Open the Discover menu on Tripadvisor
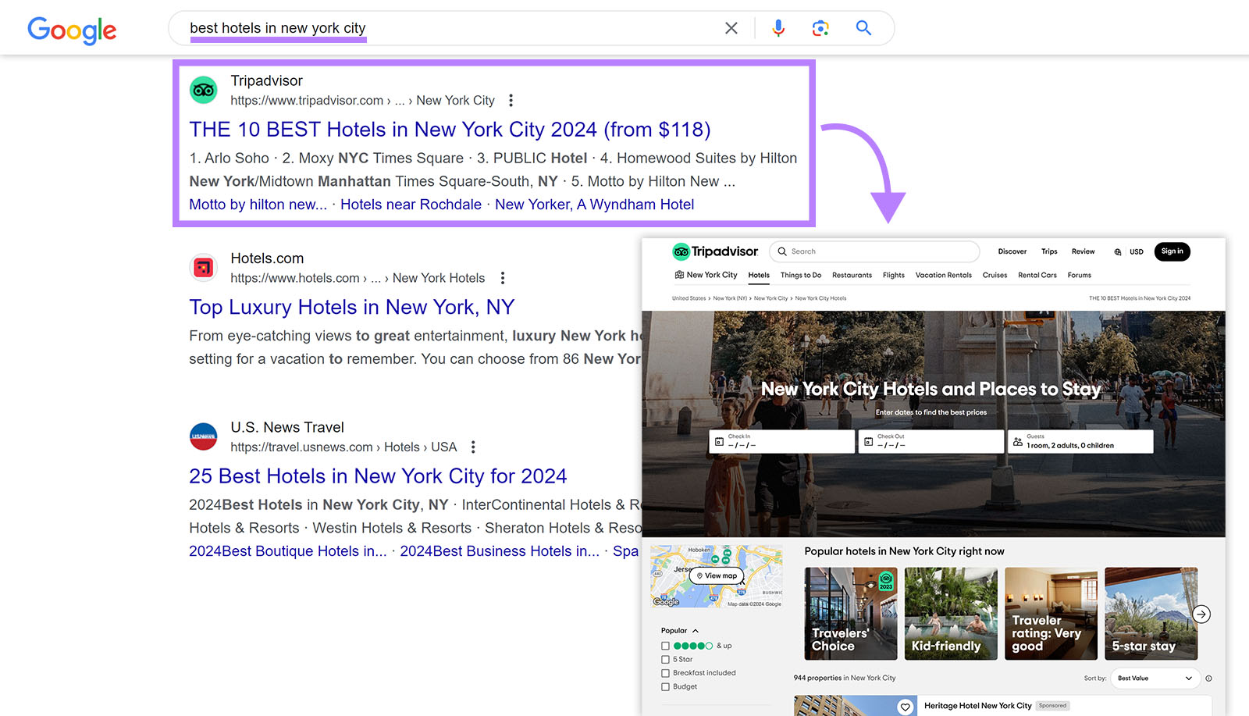The width and height of the screenshot is (1249, 716). [x=1012, y=251]
